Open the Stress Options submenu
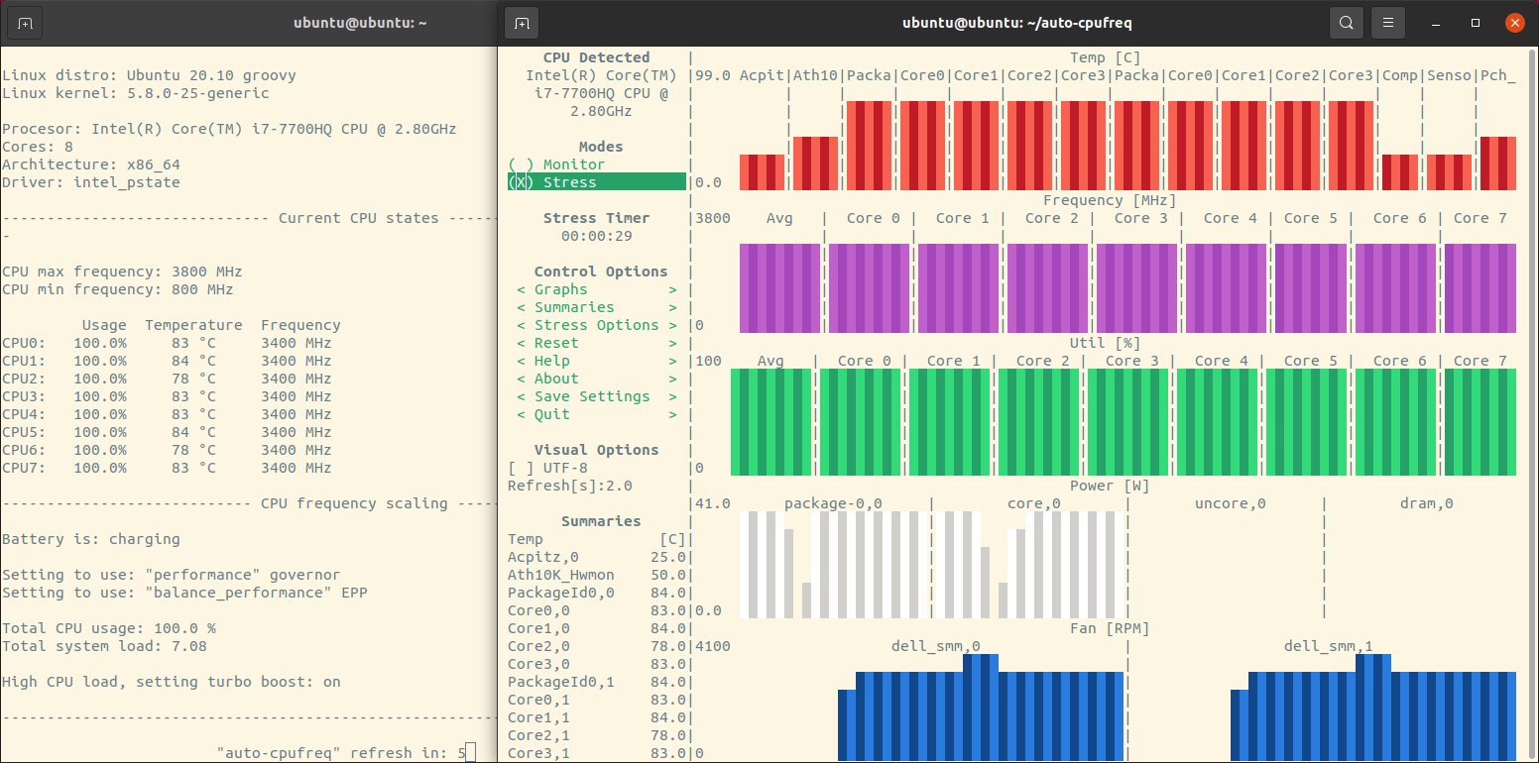1539x763 pixels. pyautogui.click(x=596, y=325)
